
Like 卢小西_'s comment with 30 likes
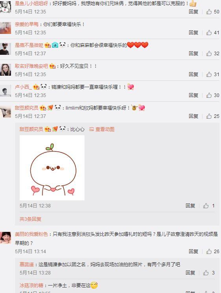pos(209,95)
